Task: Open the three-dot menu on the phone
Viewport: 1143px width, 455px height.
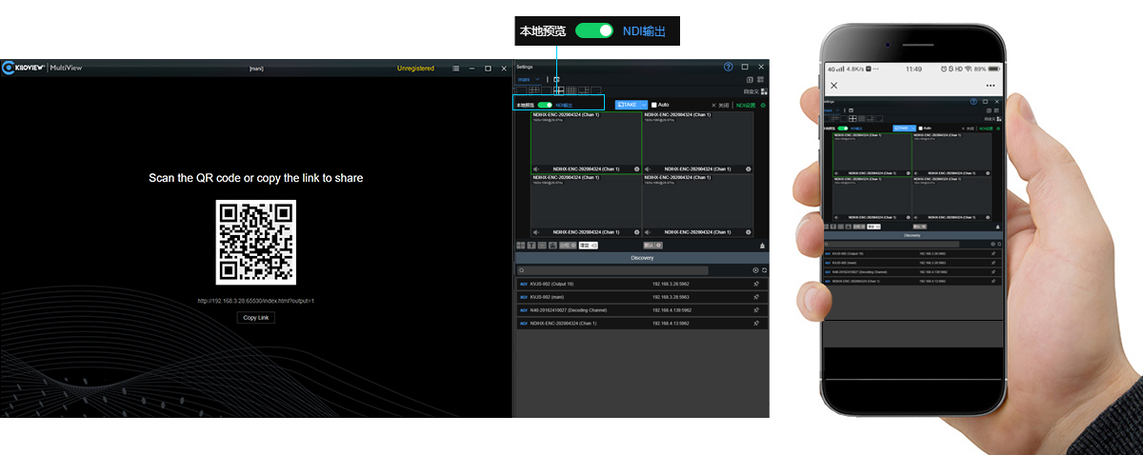Action: 992,86
